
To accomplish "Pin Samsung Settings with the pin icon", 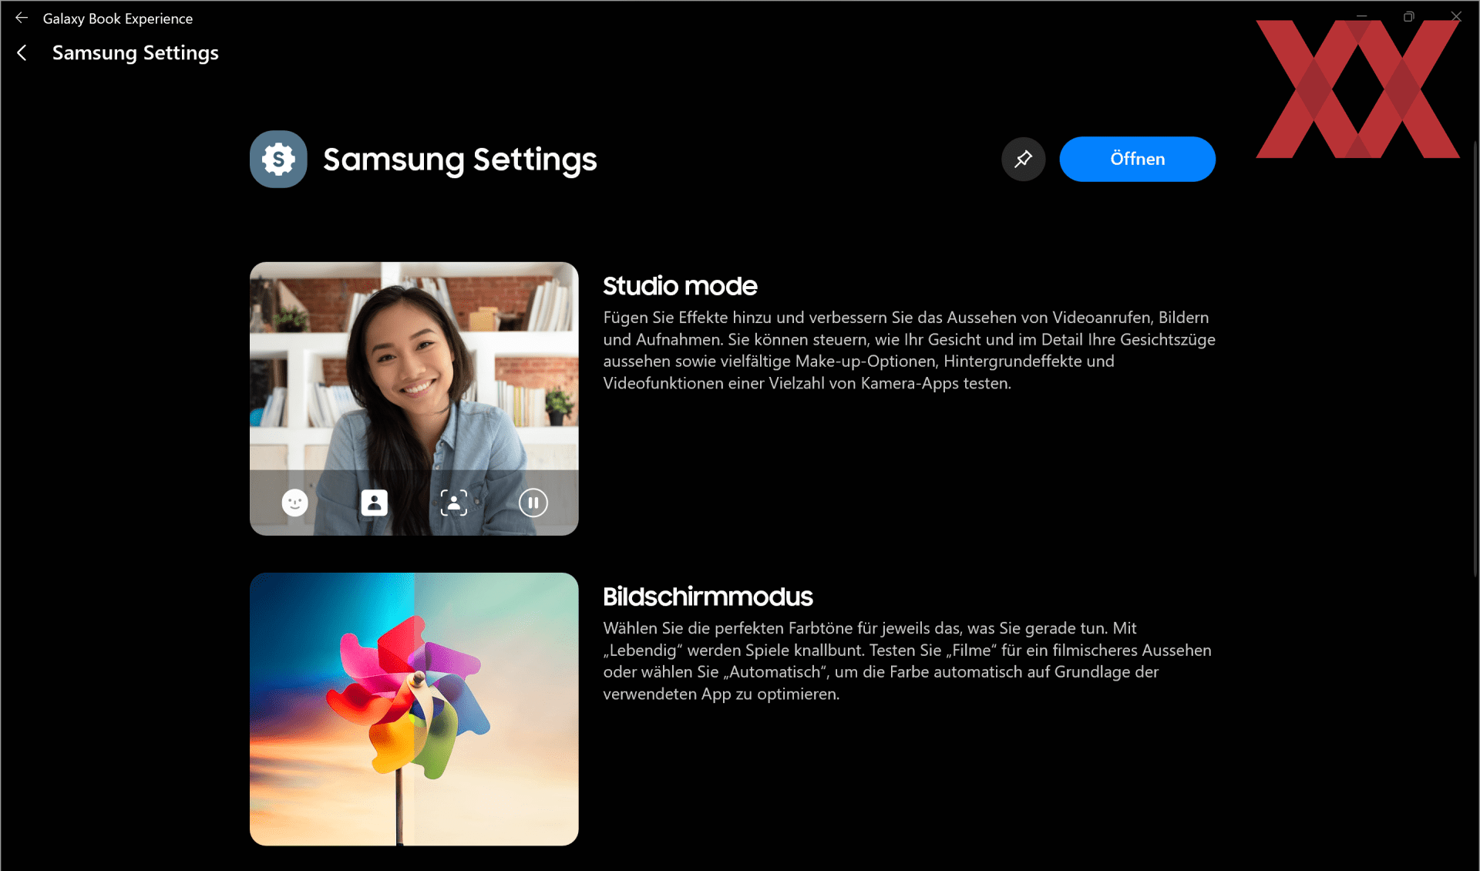I will click(1023, 159).
